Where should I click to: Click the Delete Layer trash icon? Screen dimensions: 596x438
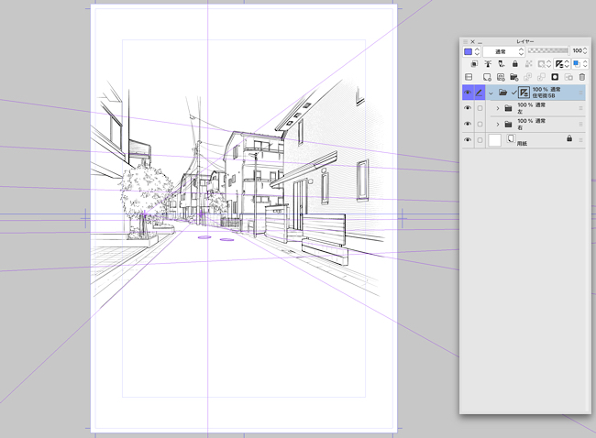point(582,77)
